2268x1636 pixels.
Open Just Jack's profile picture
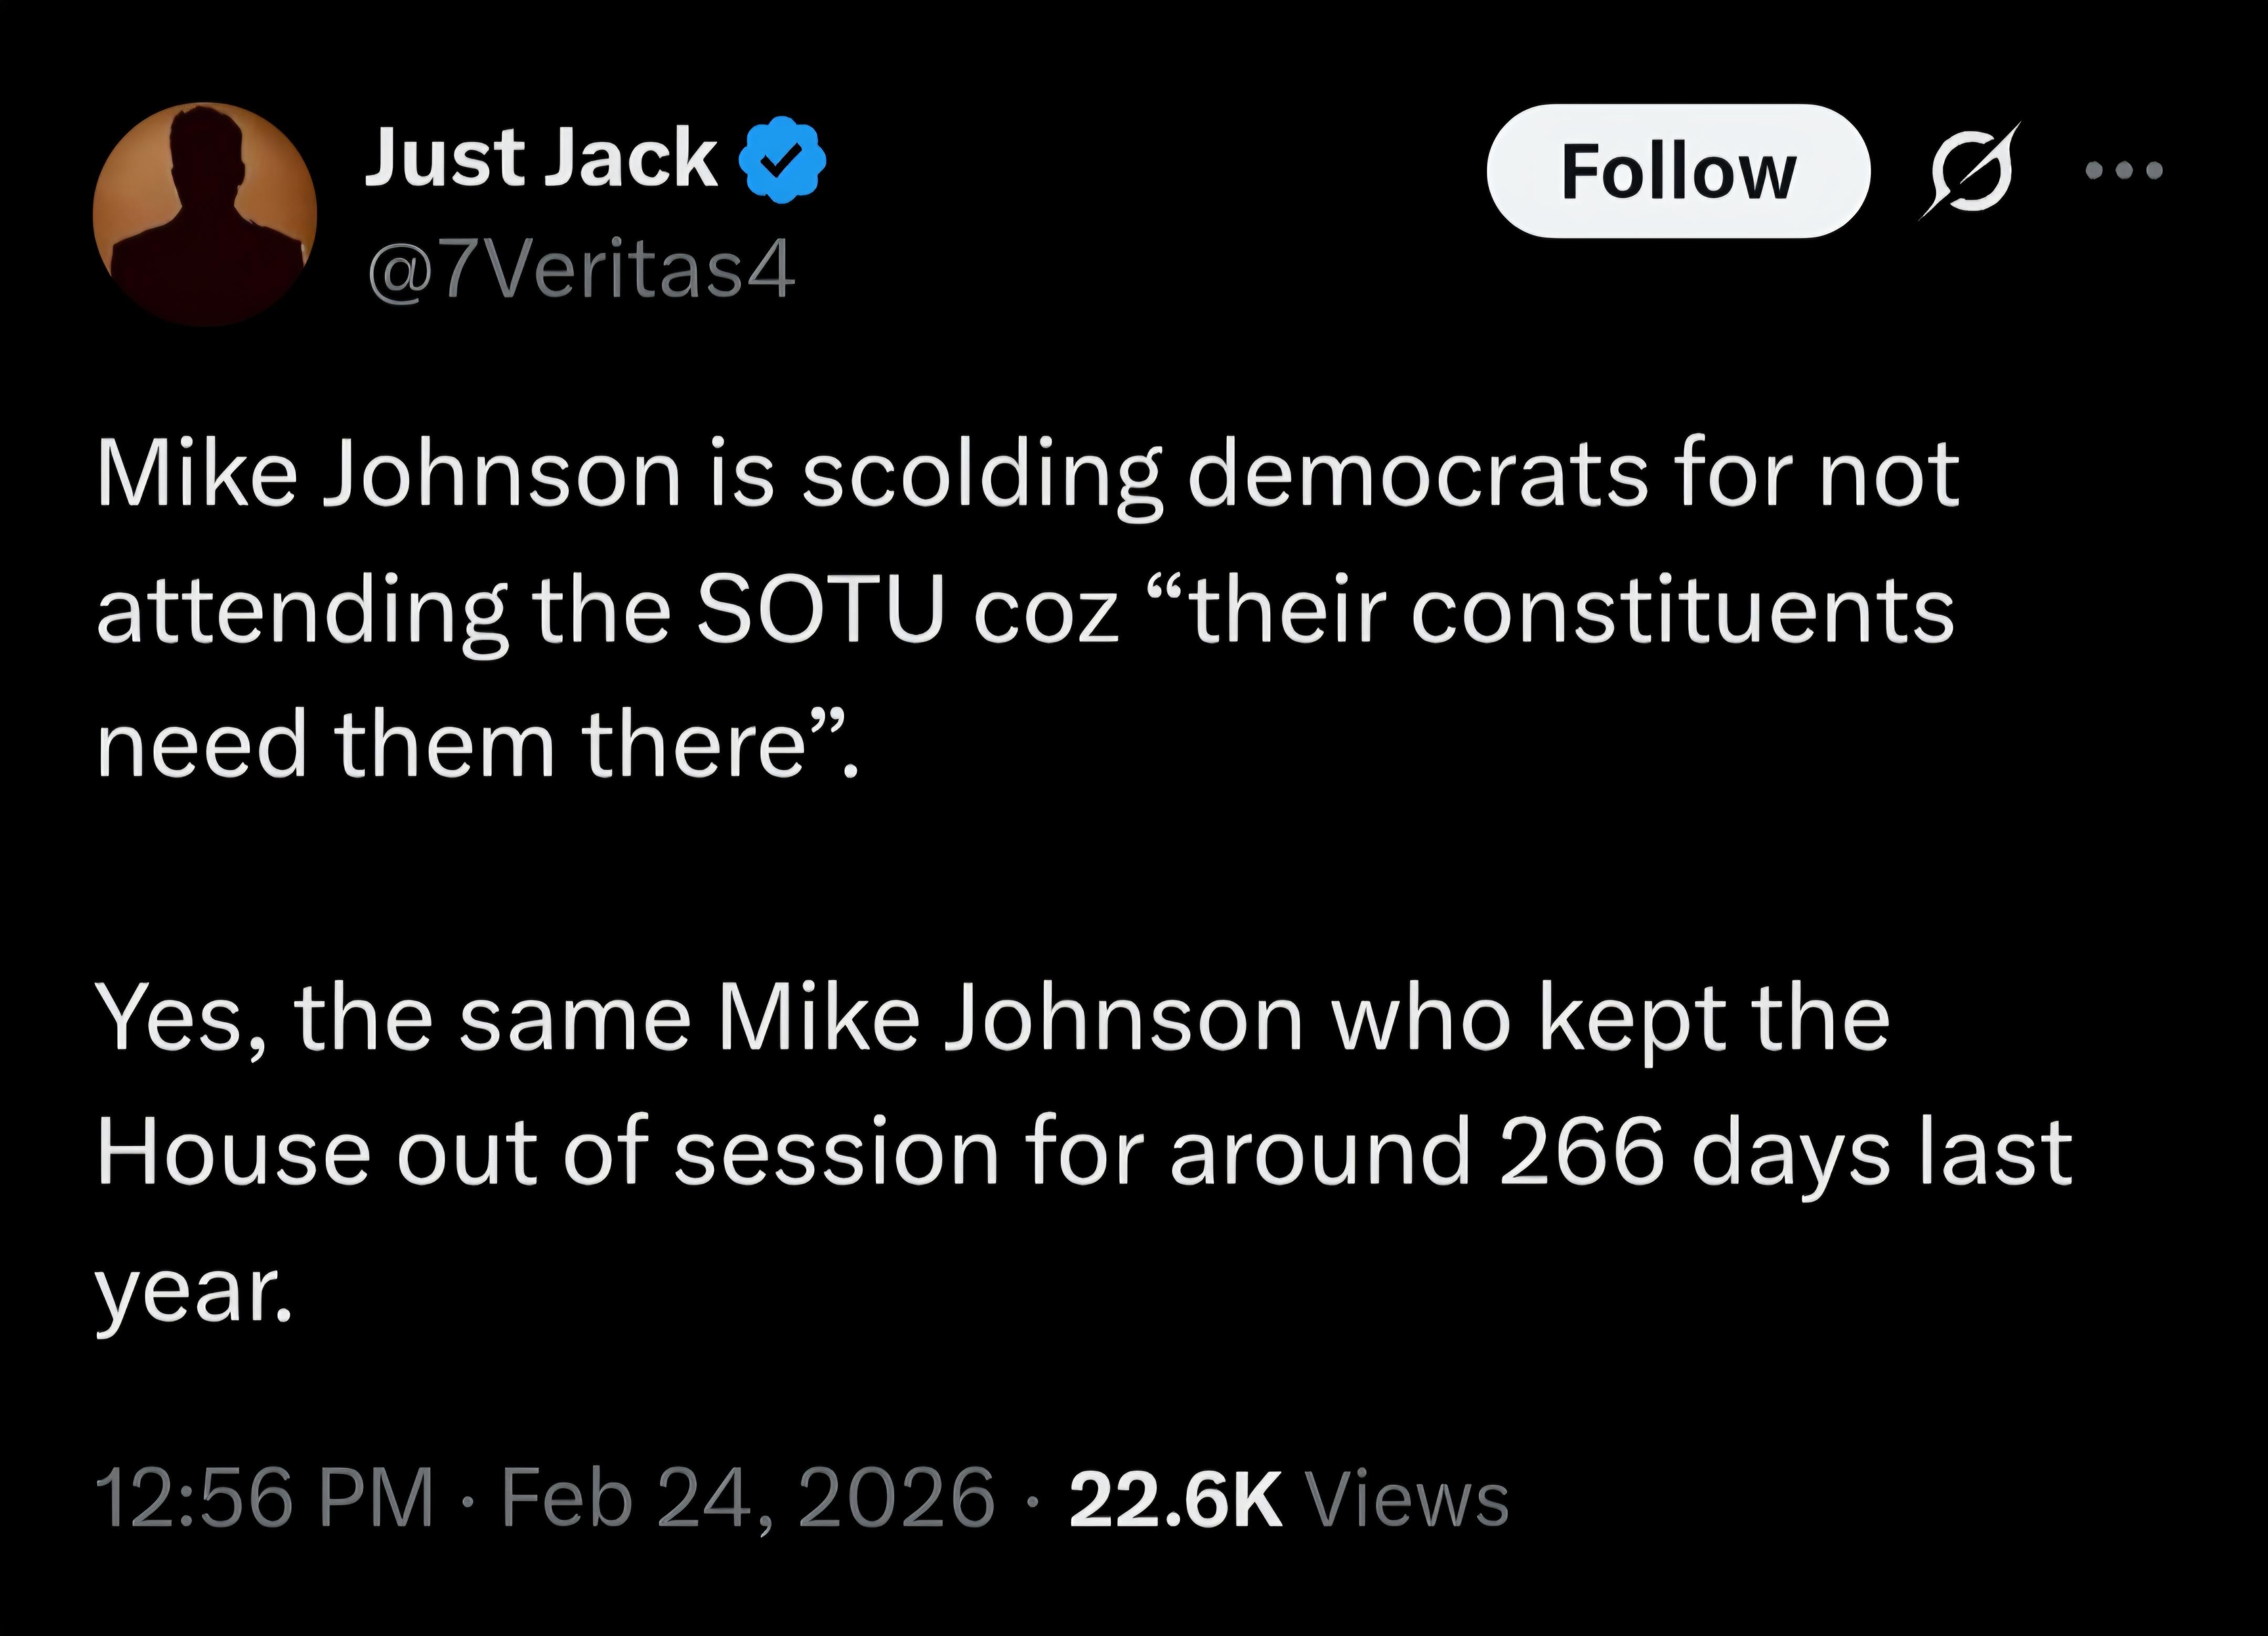coord(205,214)
